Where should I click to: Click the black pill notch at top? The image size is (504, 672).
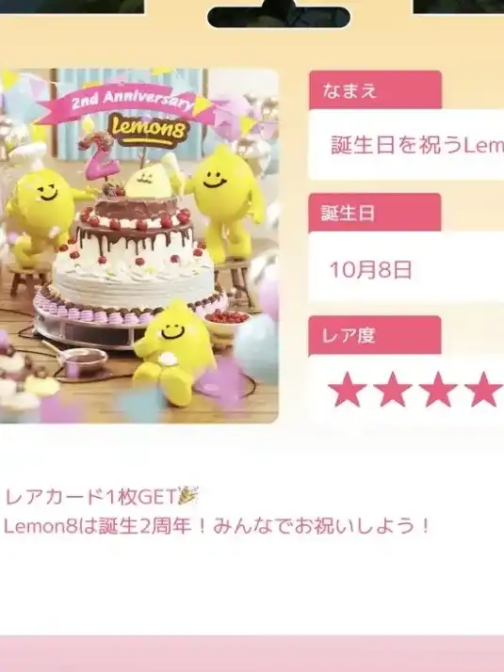pos(279,17)
